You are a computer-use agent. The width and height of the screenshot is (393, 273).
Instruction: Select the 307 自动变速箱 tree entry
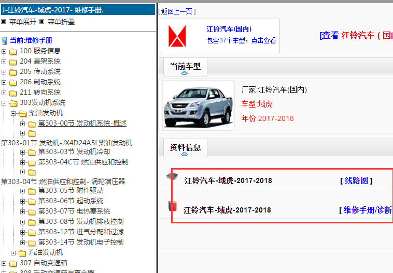(44, 263)
